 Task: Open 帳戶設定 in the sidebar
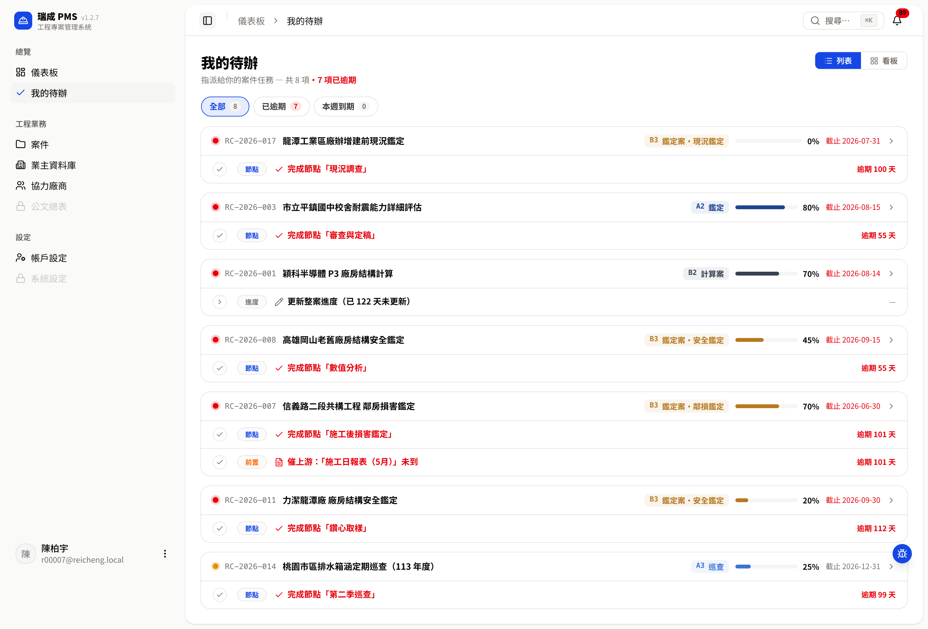click(93, 258)
